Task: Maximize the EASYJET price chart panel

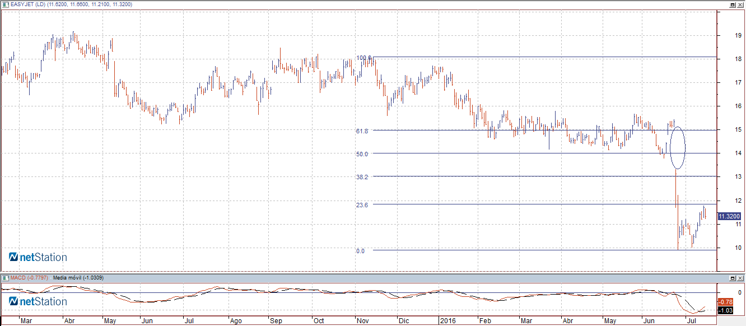Action: tap(733, 4)
